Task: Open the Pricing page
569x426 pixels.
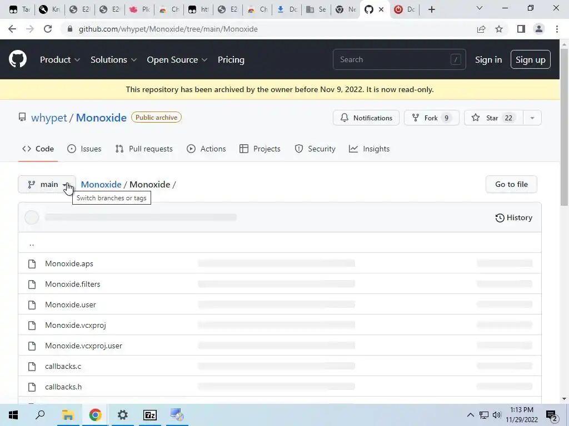Action: coord(231,60)
